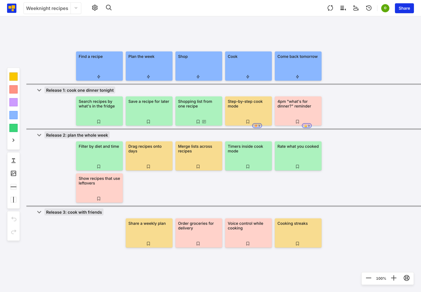Collapse Release 2 section chevron
The width and height of the screenshot is (421, 292).
(x=39, y=135)
